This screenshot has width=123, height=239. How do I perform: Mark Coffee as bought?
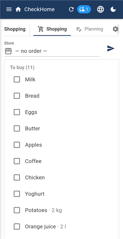pos(17,161)
